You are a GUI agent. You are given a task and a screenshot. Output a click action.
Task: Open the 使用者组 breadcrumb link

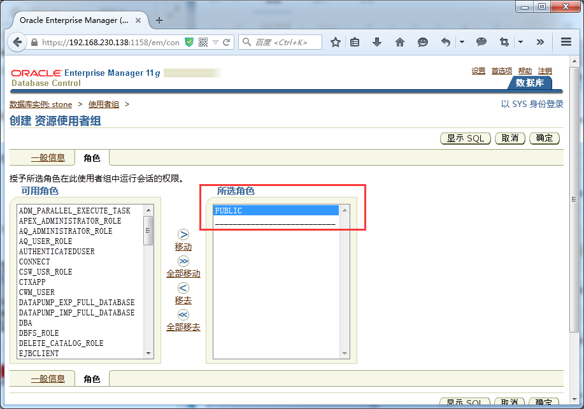(104, 104)
